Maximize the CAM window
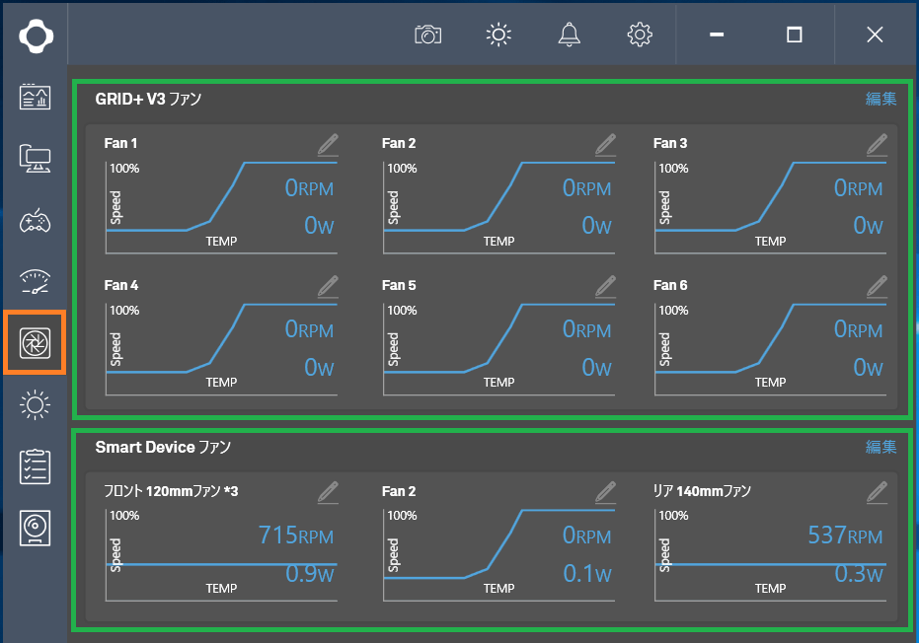Image resolution: width=919 pixels, height=643 pixels. [795, 35]
